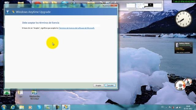Minimize the Windows Anytime Upgrade window

pos(105,5)
